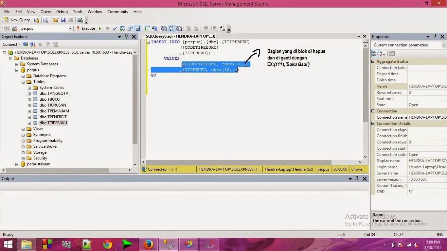Decrease indent of selected lines
Image resolution: width=447 pixels, height=251 pixels.
[x=206, y=28]
